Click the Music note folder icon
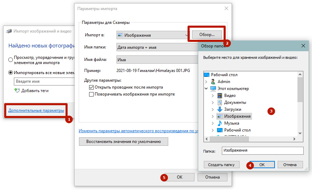 [x=220, y=123]
